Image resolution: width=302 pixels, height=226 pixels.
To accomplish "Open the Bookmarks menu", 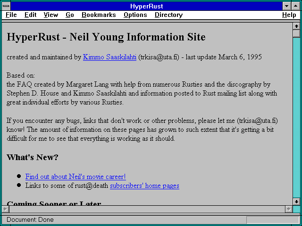I will click(99, 15).
